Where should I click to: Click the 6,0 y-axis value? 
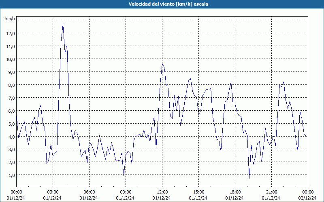pyautogui.click(x=11, y=111)
